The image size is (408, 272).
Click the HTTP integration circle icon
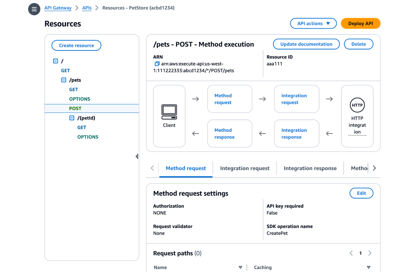tap(357, 105)
